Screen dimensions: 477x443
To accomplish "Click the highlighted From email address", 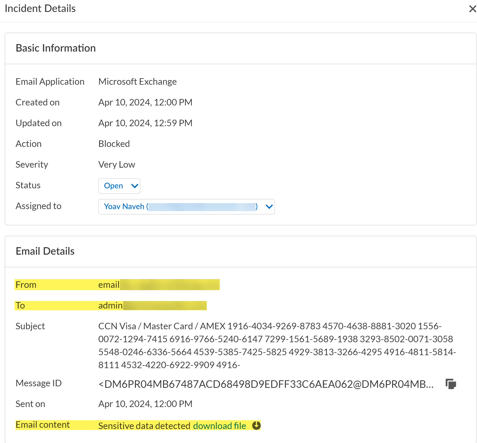I will (x=158, y=285).
